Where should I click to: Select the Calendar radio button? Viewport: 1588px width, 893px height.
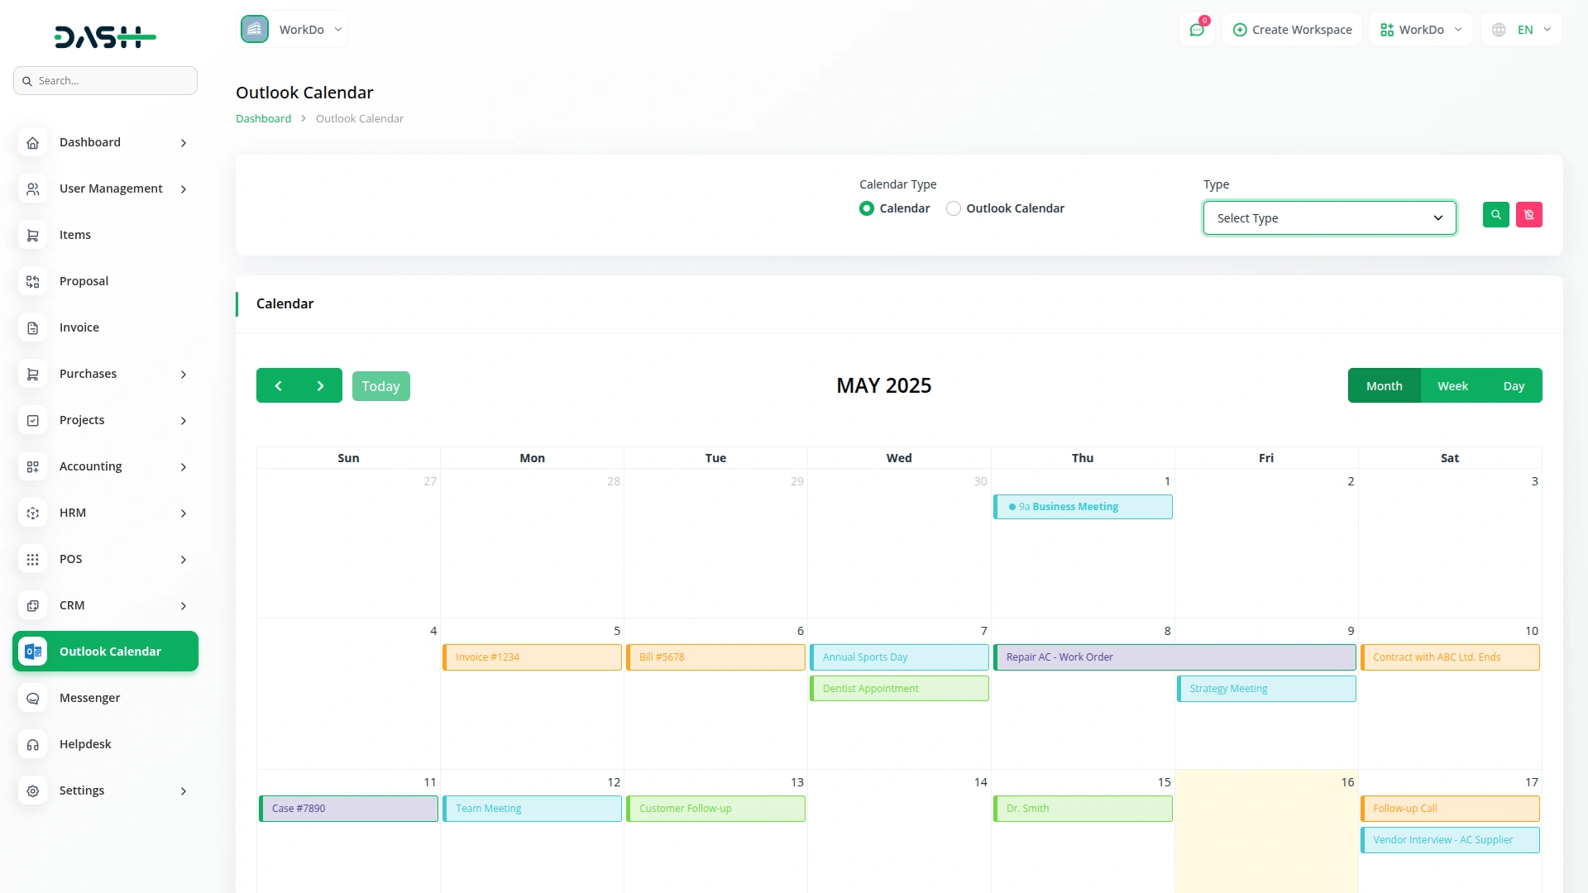867,208
